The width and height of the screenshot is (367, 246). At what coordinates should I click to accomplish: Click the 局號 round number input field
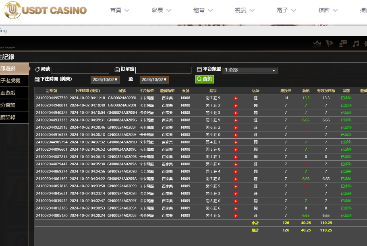click(x=80, y=70)
